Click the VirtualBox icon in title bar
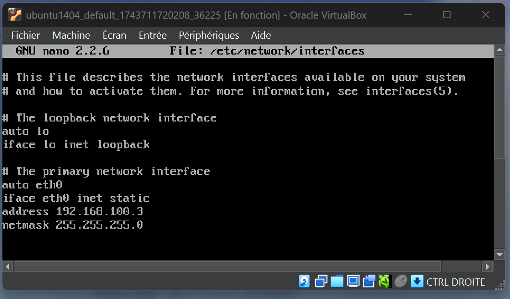This screenshot has width=510, height=299. click(15, 15)
